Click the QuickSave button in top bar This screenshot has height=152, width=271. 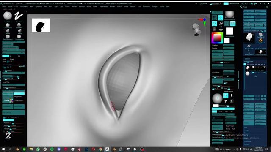(203, 3)
